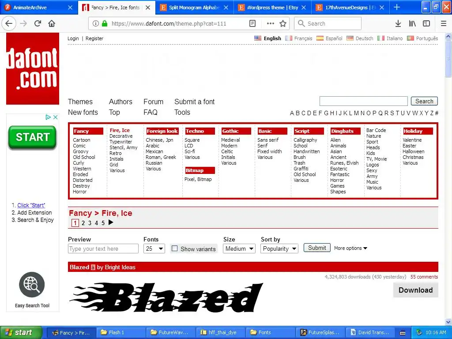The width and height of the screenshot is (452, 339).
Task: Show site information icon in address bar
Action: (96, 24)
